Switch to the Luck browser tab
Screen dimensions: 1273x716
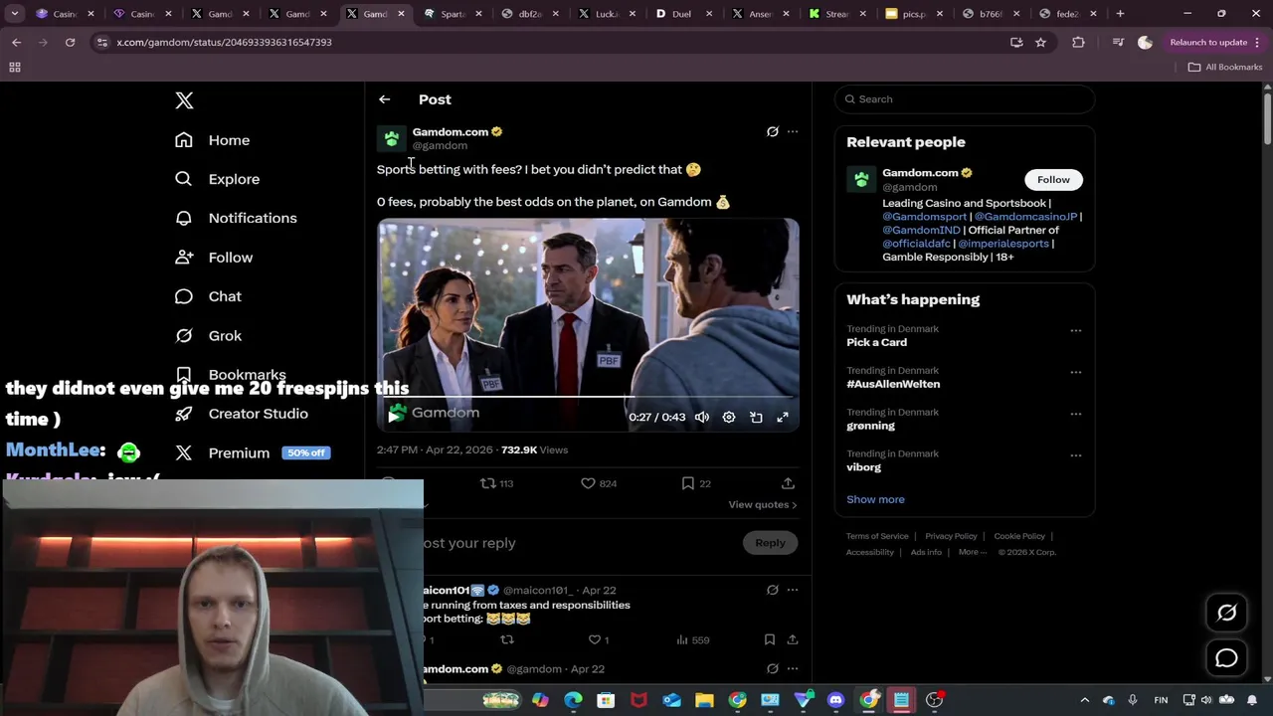click(607, 14)
